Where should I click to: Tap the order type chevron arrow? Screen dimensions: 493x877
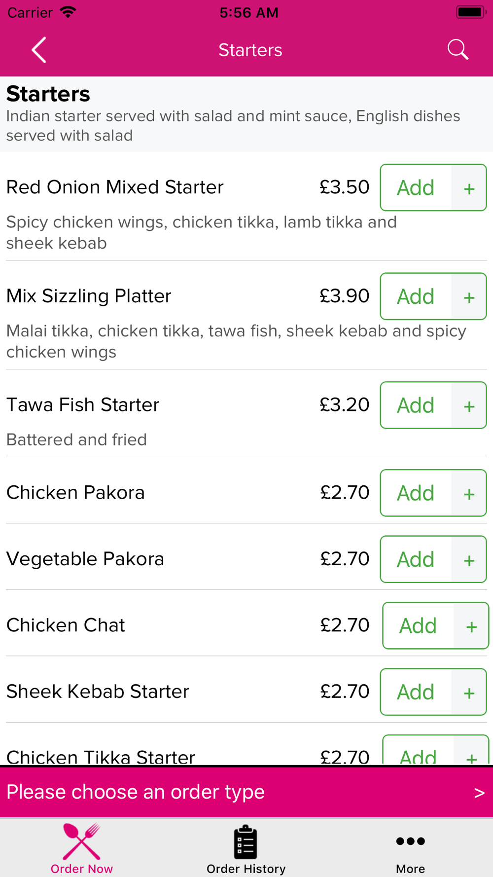point(479,793)
